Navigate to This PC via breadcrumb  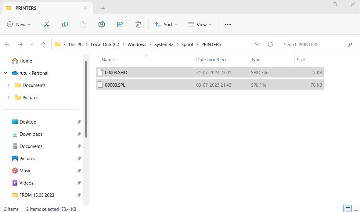[75, 44]
